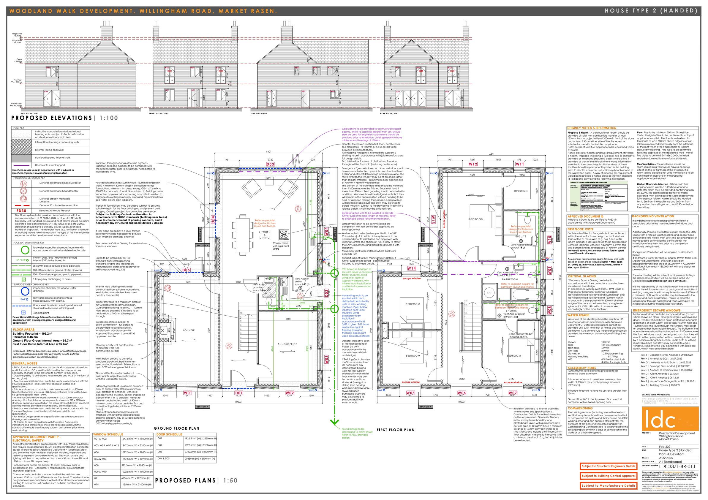Click the REAR ELEVATION caption
This screenshot has width=708, height=500.
coord(389,113)
